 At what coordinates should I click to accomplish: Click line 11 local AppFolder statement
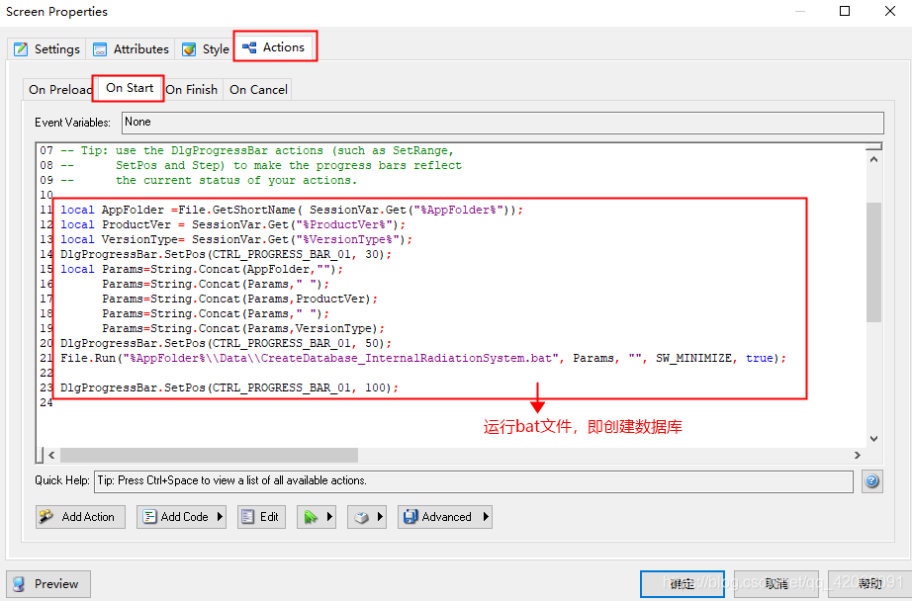pos(292,210)
